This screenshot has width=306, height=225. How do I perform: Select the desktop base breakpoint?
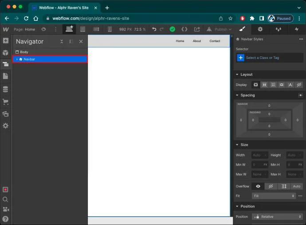click(69, 29)
